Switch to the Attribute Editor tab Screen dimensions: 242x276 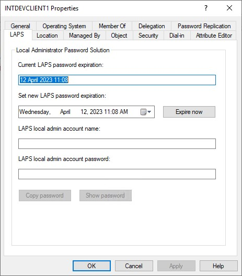[214, 36]
